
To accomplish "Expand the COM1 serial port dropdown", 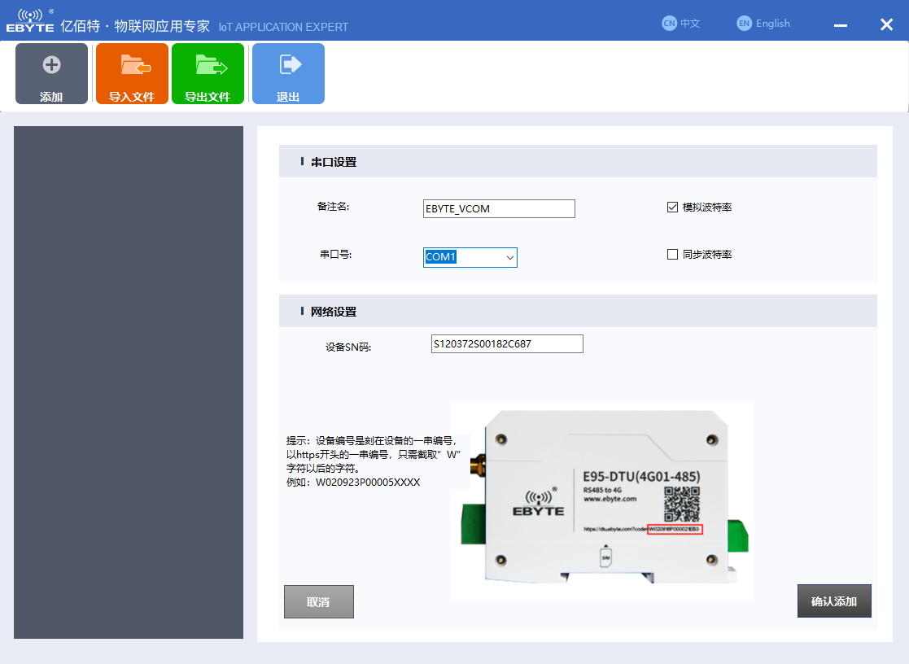I will click(509, 258).
